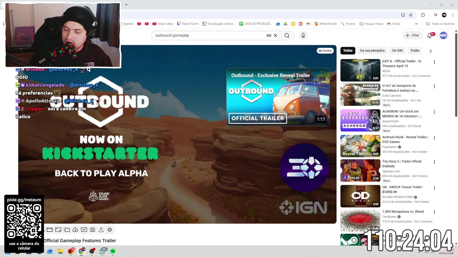458x257 pixels.
Task: Open the flask icon below the video
Action: click(x=101, y=230)
